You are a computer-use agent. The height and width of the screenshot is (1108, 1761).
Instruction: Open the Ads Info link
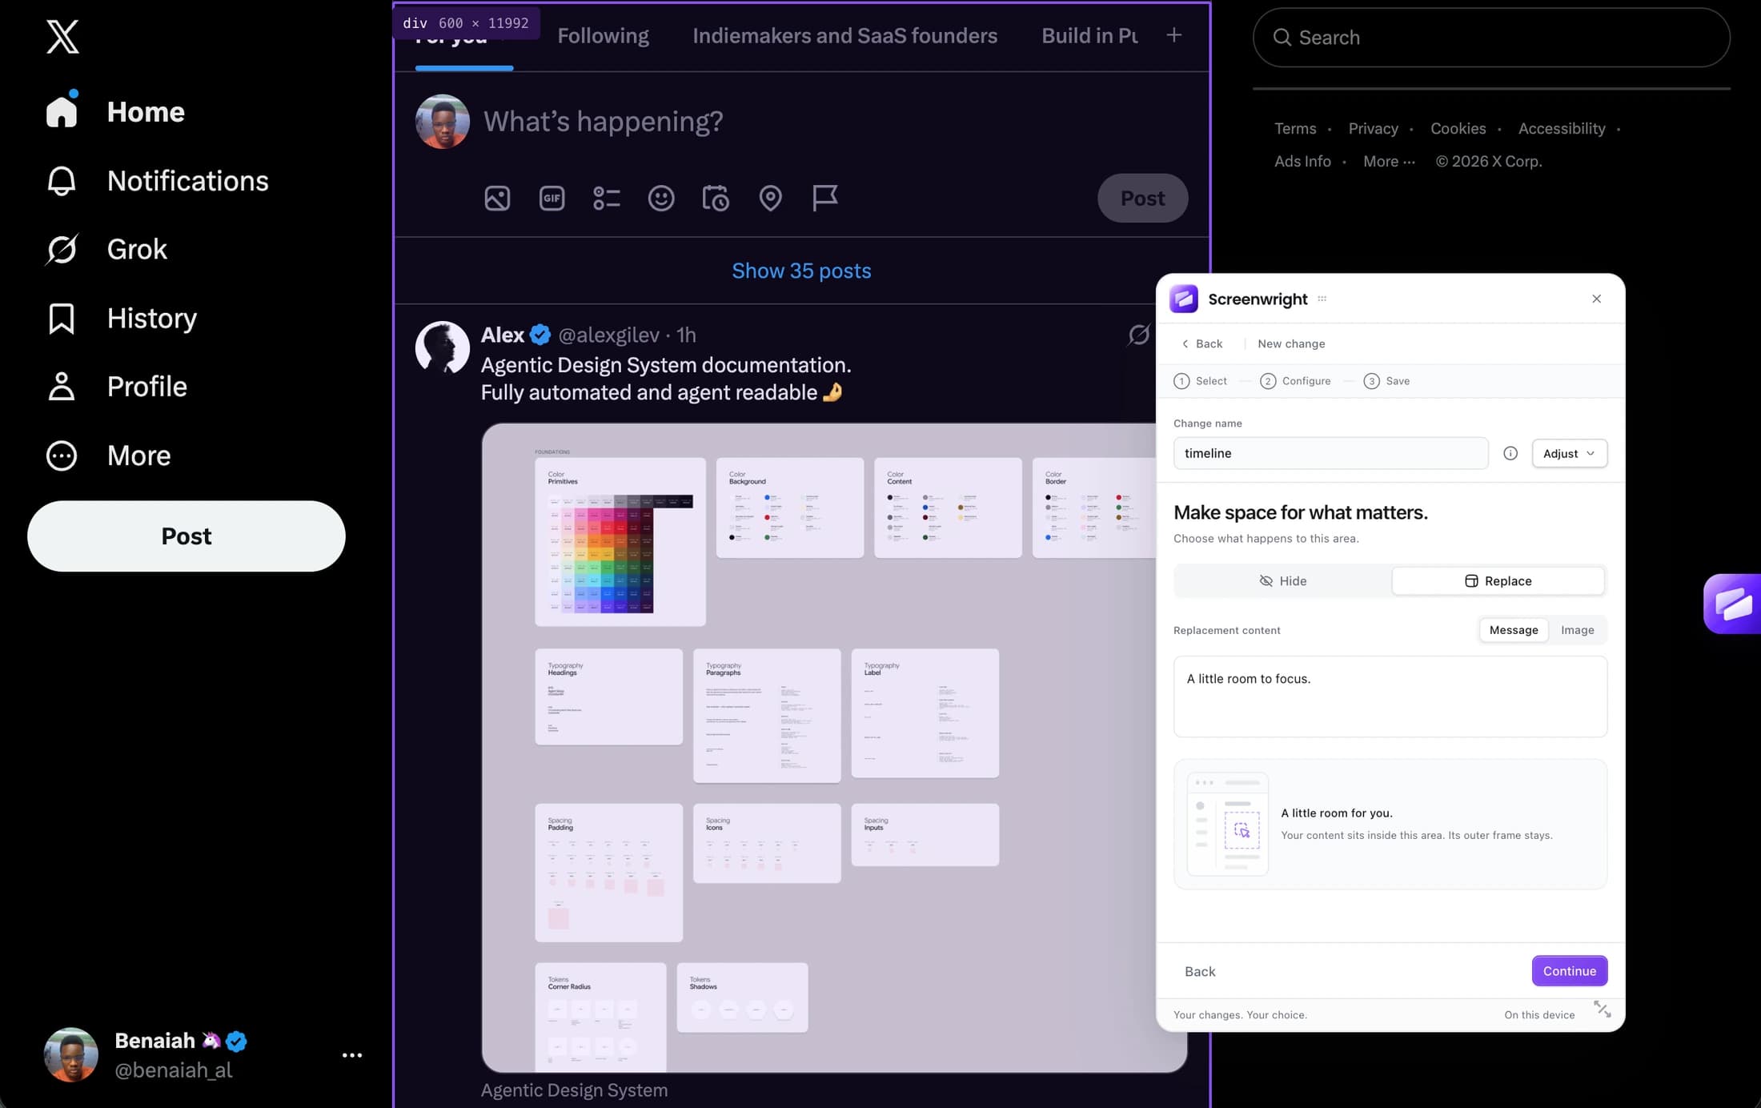[x=1302, y=162]
